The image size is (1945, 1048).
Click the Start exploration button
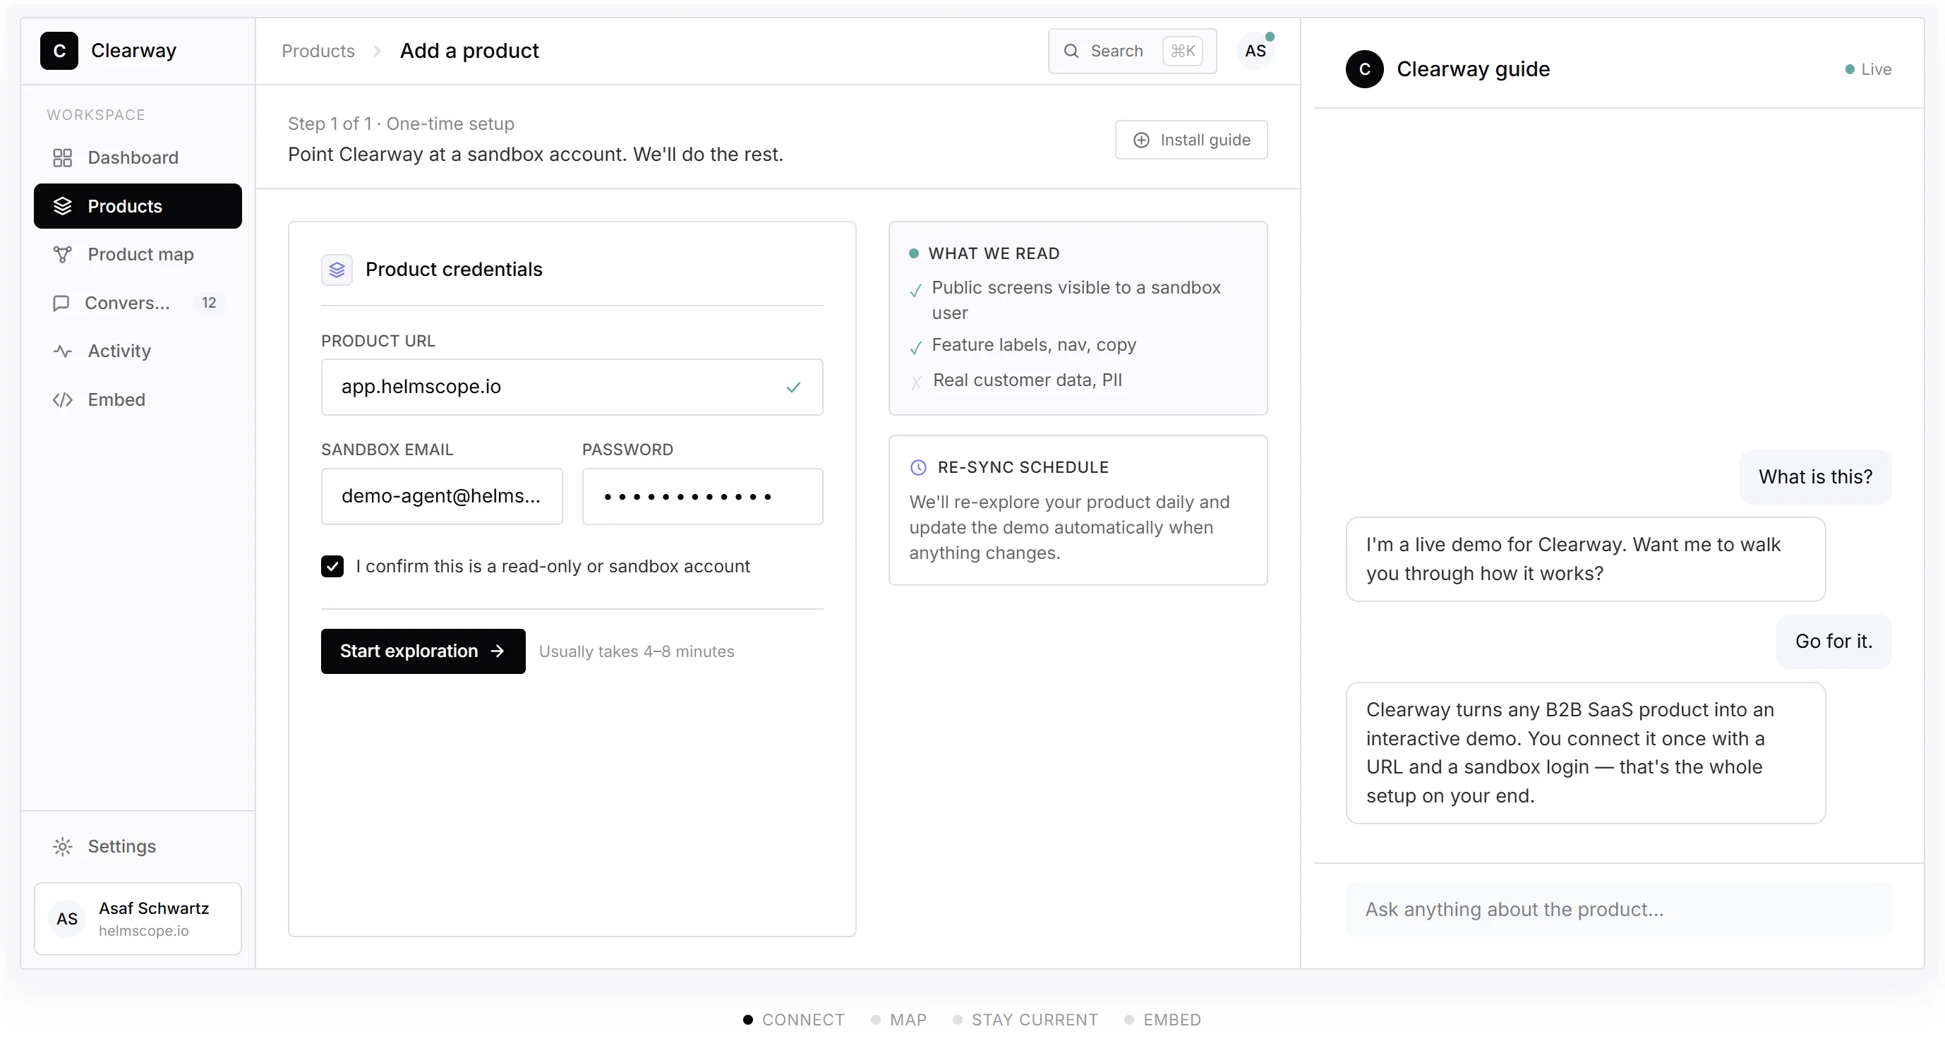coord(423,651)
